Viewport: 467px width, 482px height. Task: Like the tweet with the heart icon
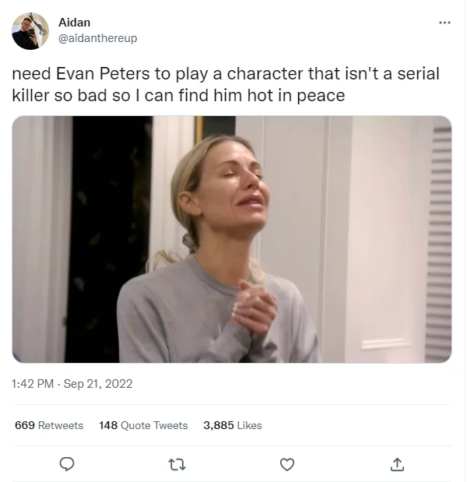(x=287, y=464)
